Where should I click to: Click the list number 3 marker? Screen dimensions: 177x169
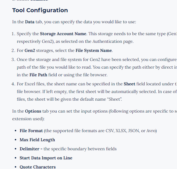pyautogui.click(x=13, y=60)
